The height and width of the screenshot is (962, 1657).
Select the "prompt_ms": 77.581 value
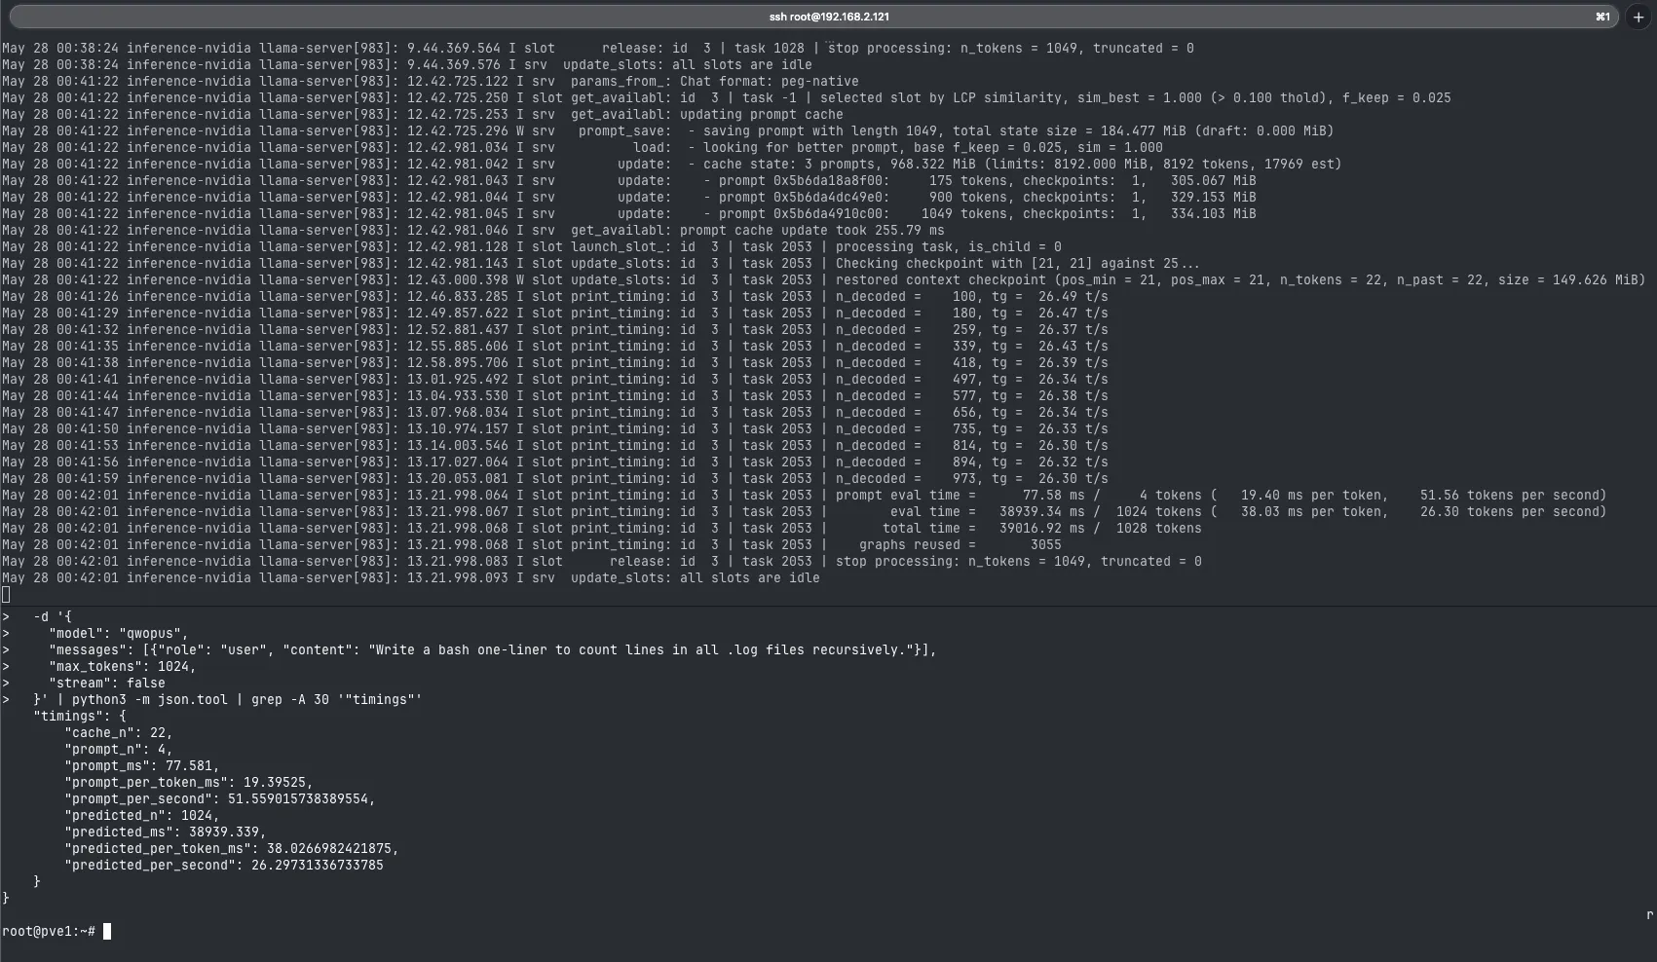pyautogui.click(x=142, y=765)
